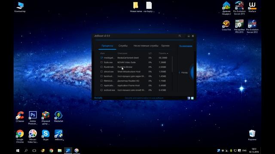Switch to the non-system services tab

[x=146, y=46]
